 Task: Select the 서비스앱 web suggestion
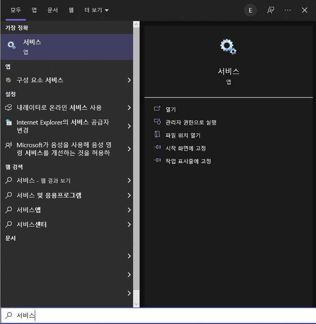pyautogui.click(x=67, y=210)
